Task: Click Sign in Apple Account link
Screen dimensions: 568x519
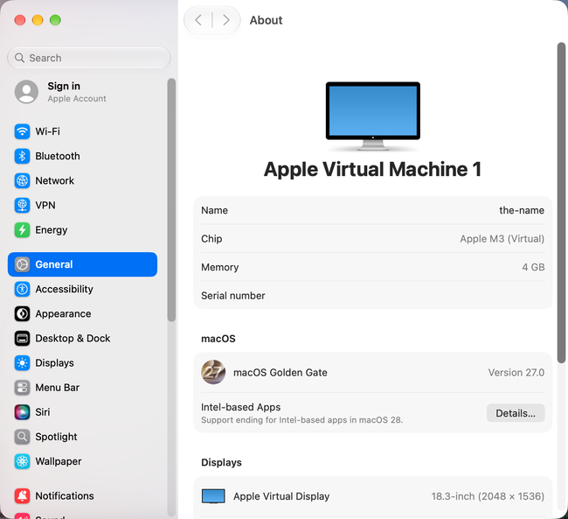Action: point(77,92)
